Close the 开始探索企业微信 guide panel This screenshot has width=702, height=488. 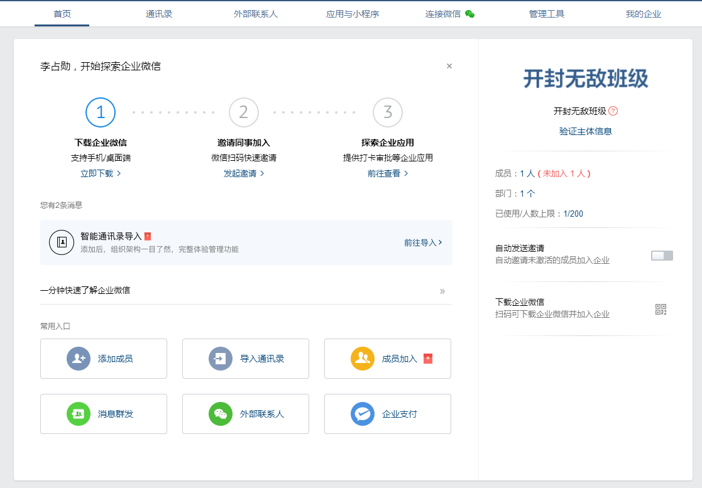click(x=449, y=66)
